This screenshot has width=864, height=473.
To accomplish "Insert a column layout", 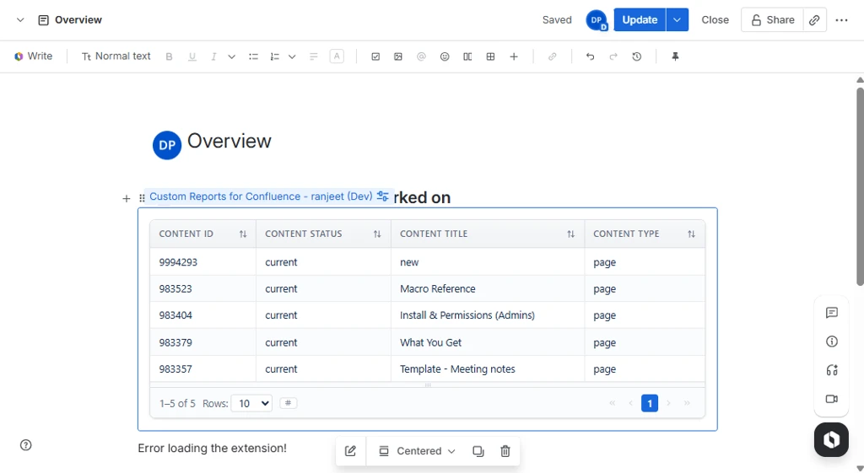I will click(467, 56).
